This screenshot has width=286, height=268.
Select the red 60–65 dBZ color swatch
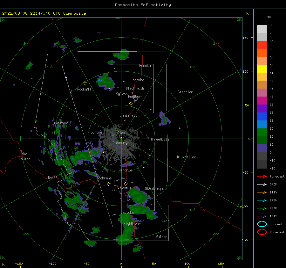click(x=262, y=45)
